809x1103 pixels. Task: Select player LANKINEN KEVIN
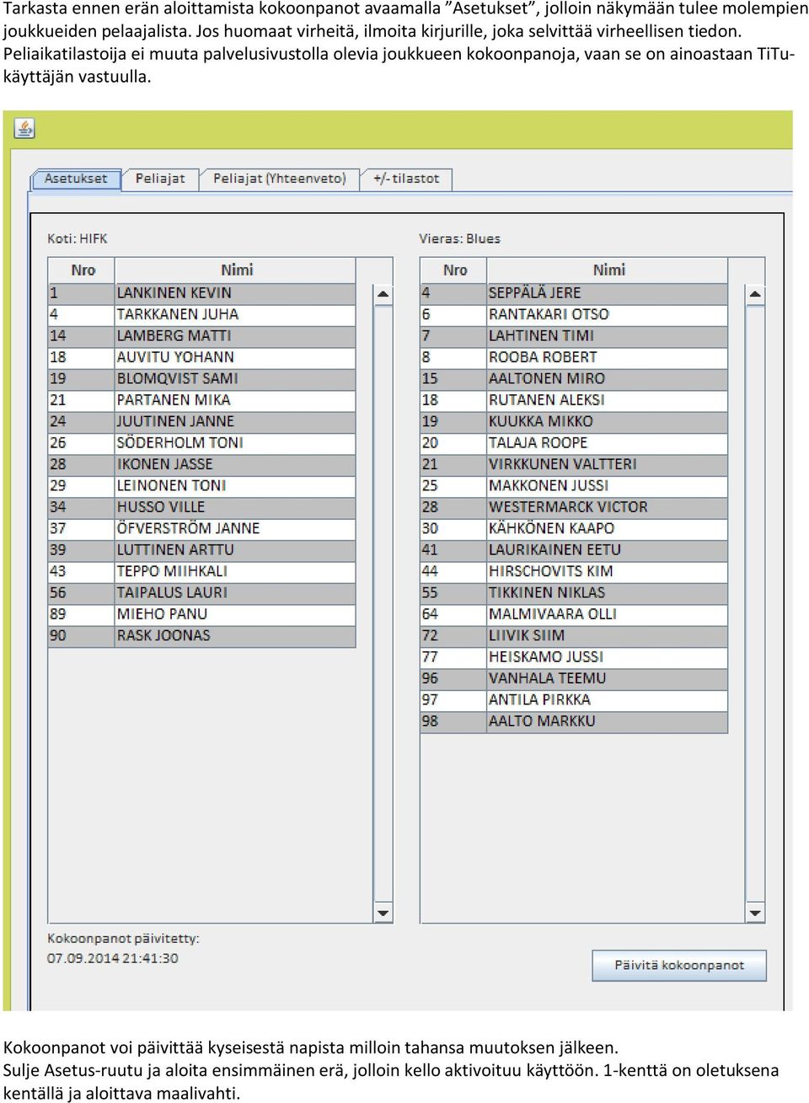point(202,293)
